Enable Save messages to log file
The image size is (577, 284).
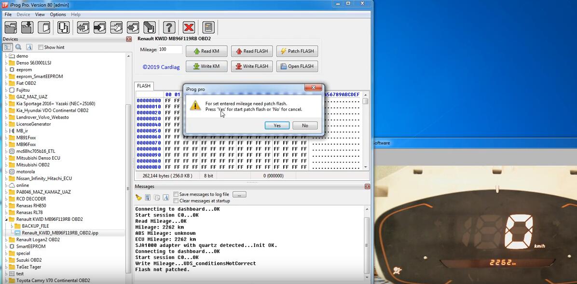point(176,194)
